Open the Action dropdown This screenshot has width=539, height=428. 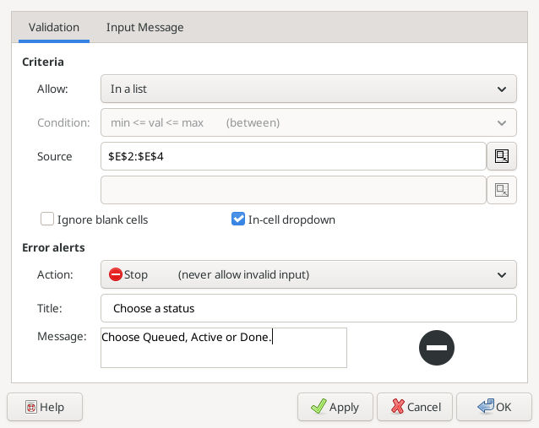(x=308, y=274)
